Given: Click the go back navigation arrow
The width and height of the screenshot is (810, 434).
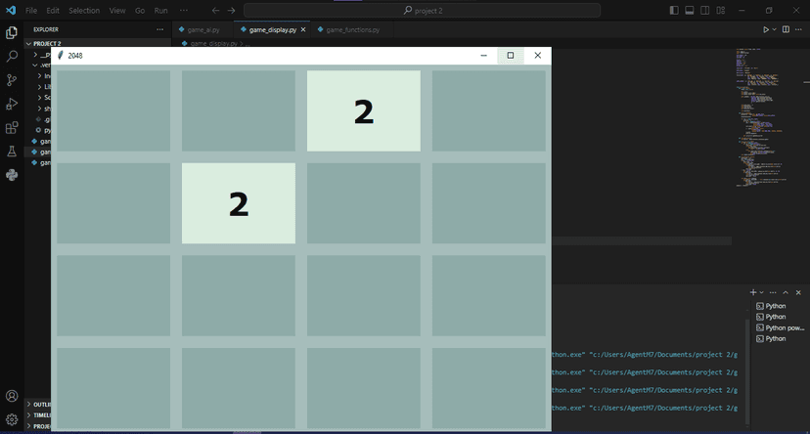Looking at the screenshot, I should (x=215, y=11).
